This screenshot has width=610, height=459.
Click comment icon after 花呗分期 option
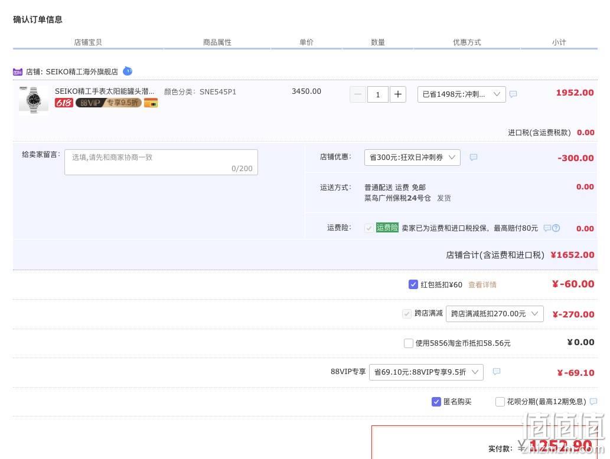[x=593, y=402]
